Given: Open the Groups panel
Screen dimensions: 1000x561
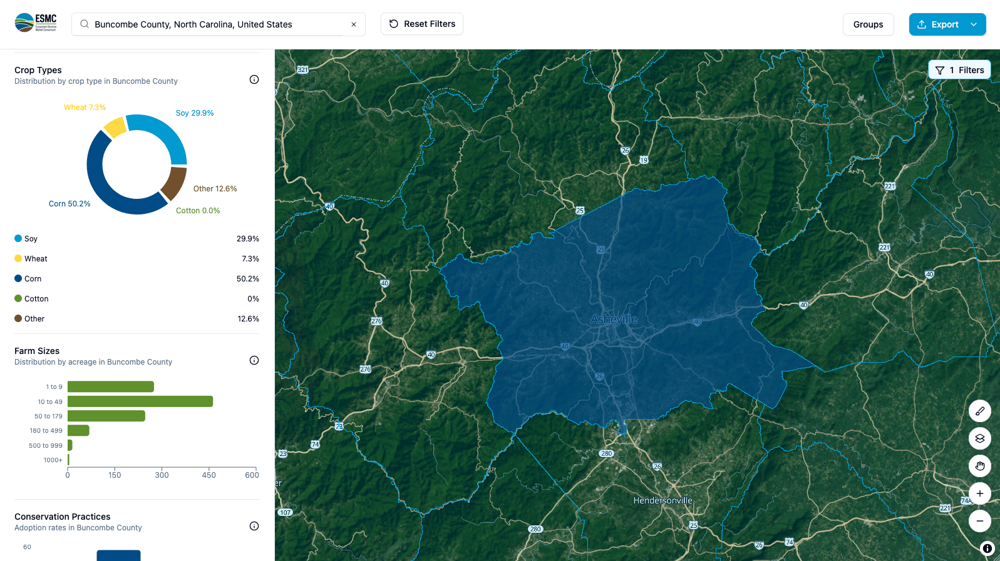Looking at the screenshot, I should pos(868,24).
